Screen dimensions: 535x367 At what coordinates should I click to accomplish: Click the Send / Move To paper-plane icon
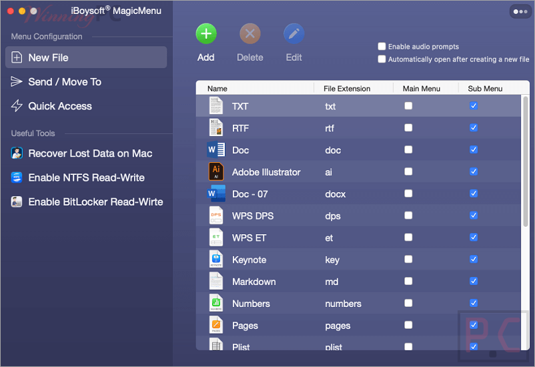pos(17,81)
